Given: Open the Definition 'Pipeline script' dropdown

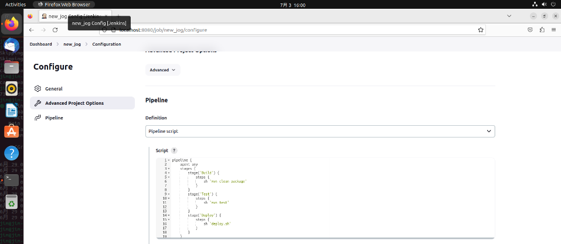Looking at the screenshot, I should pos(320,131).
